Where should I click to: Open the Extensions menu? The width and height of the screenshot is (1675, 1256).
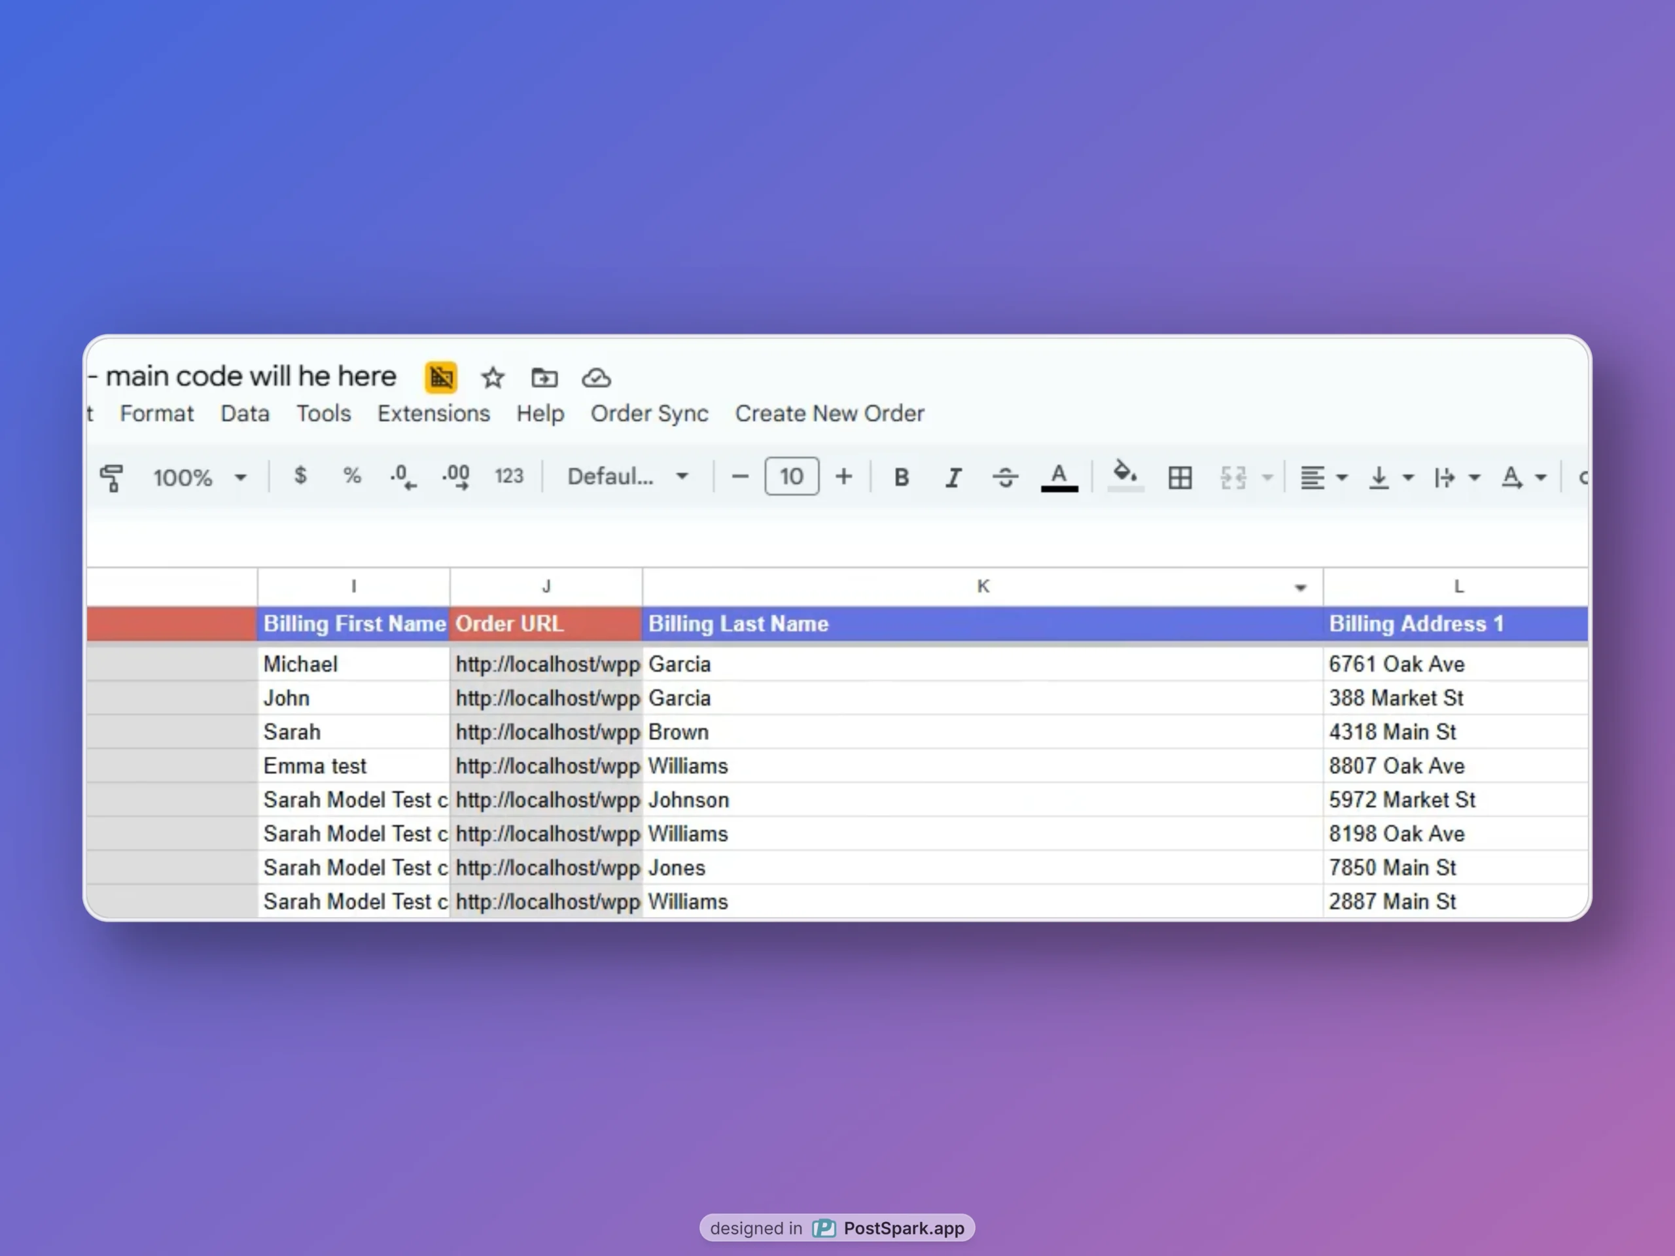434,413
